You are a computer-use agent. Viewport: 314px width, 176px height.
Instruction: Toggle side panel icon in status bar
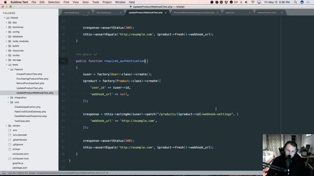(x=4, y=173)
